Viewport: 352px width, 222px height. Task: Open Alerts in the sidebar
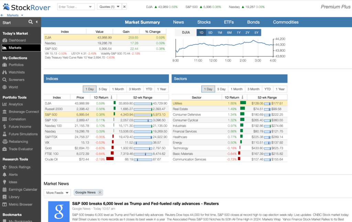click(x=10, y=175)
